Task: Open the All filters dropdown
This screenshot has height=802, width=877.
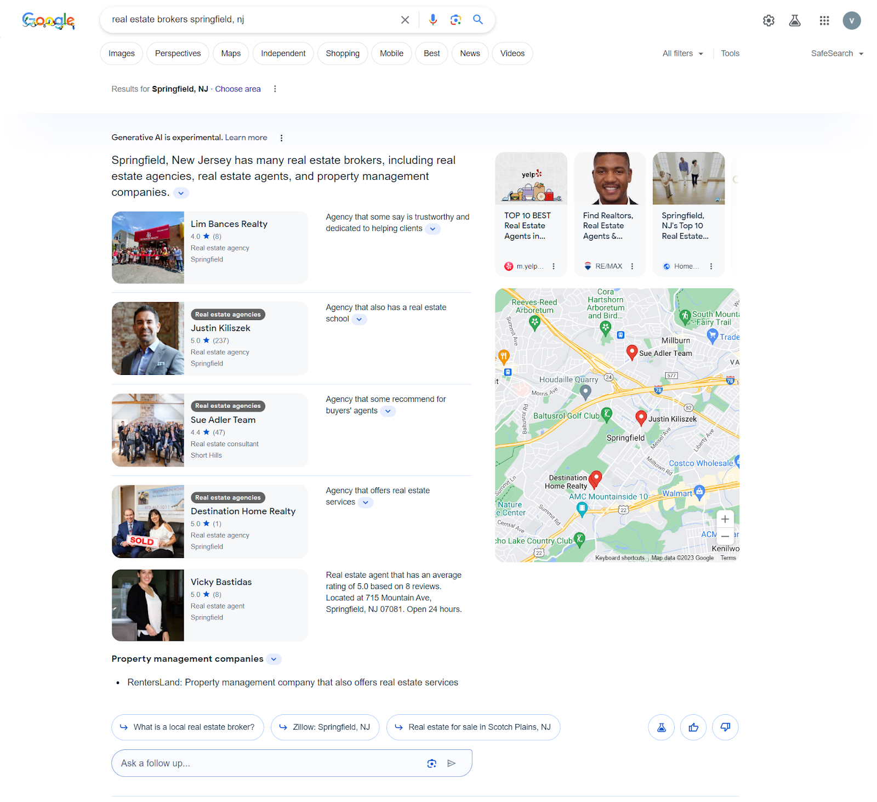Action: point(683,54)
